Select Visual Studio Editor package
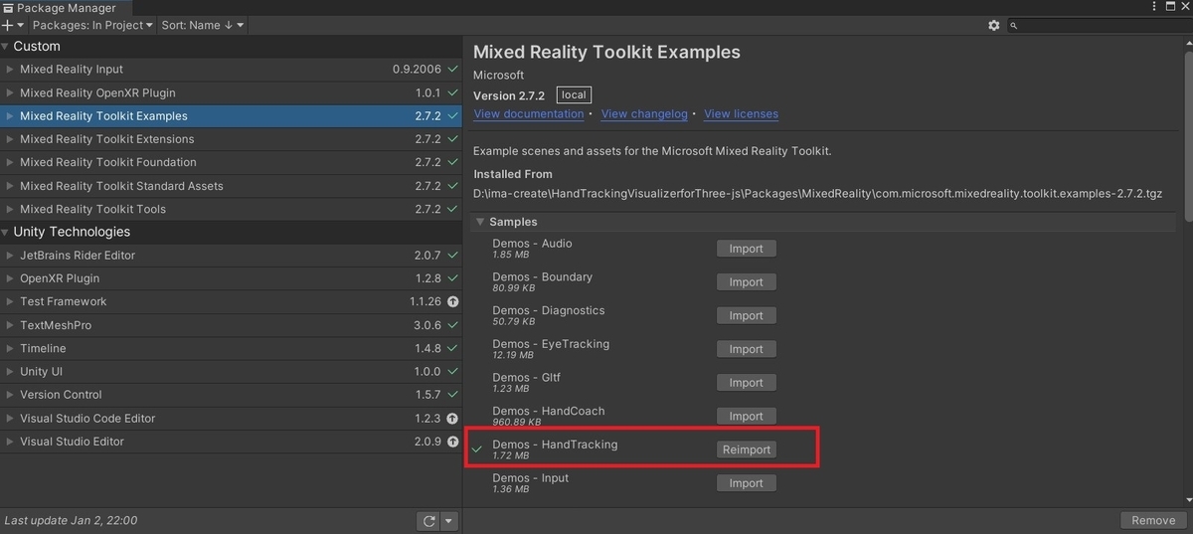 pyautogui.click(x=232, y=442)
